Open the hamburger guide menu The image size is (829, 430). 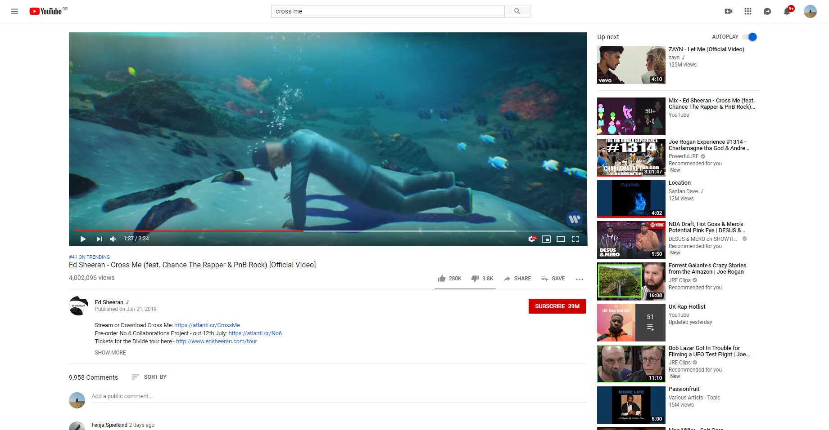14,11
